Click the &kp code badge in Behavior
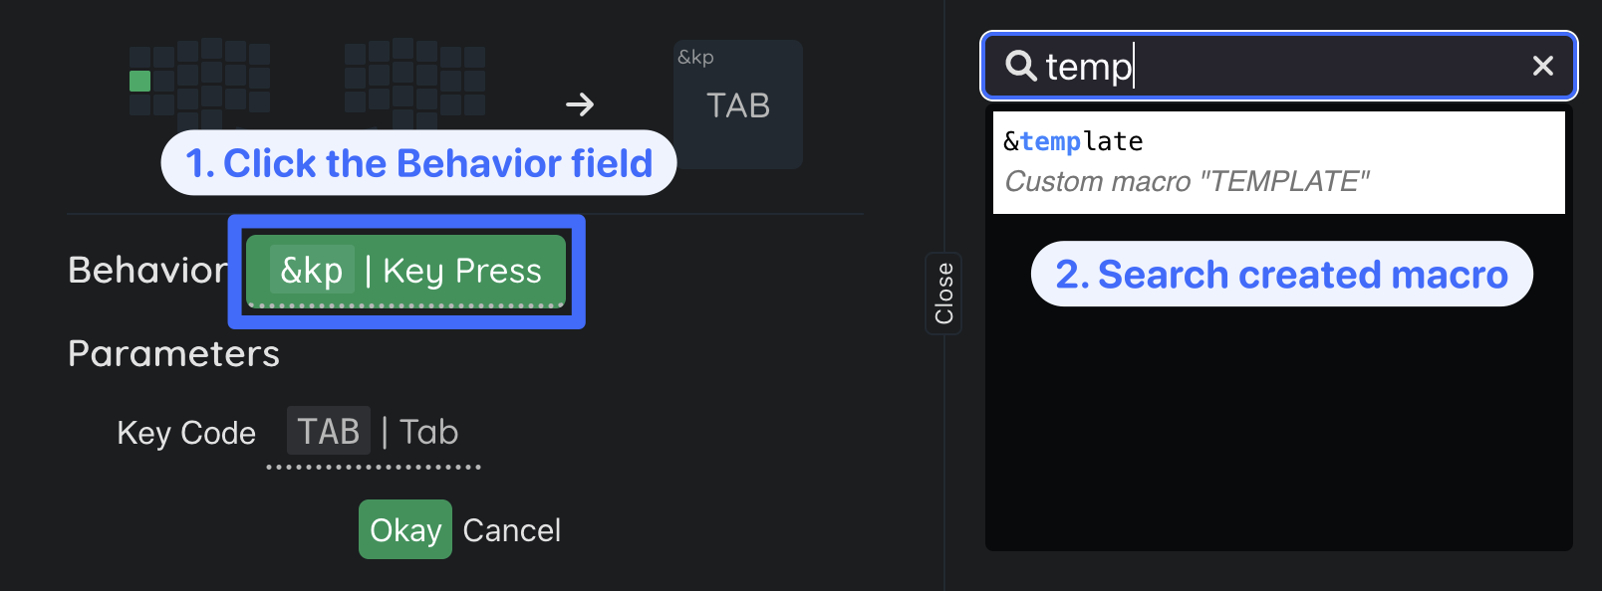1602x591 pixels. pos(312,270)
